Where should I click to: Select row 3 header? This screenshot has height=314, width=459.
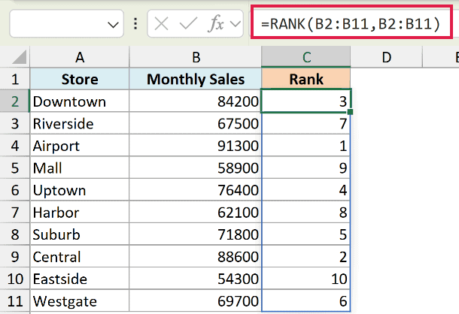[15, 123]
